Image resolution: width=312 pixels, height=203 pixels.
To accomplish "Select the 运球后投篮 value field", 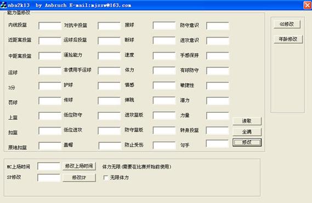I will click(109, 40).
